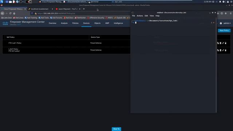Open NetHunter bookmark
The height and width of the screenshot is (131, 233).
[80, 18]
